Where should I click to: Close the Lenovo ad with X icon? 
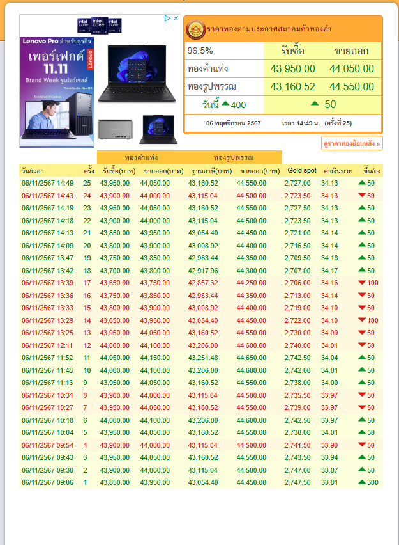(176, 18)
